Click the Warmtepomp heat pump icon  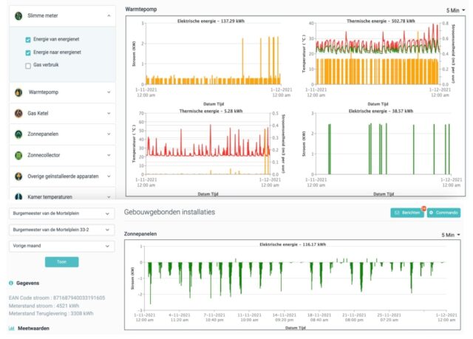pos(18,92)
